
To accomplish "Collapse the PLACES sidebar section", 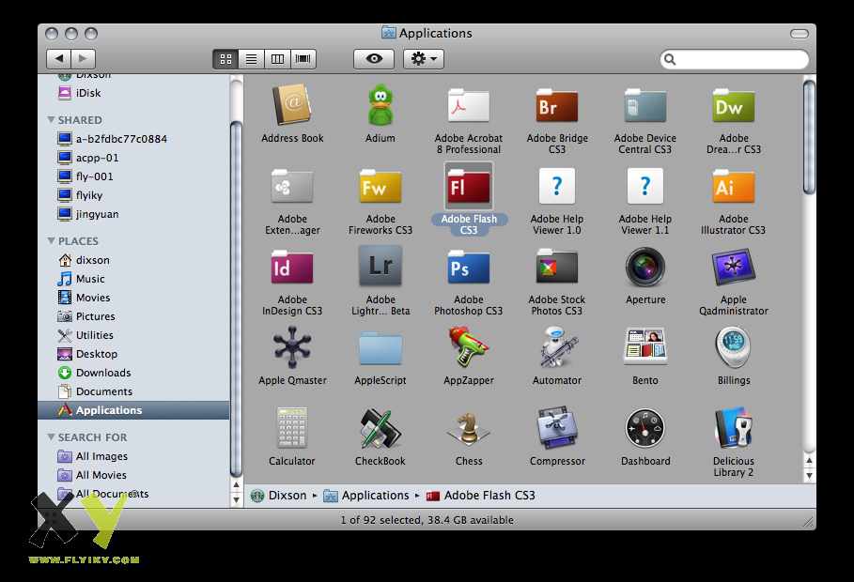I will pos(51,240).
